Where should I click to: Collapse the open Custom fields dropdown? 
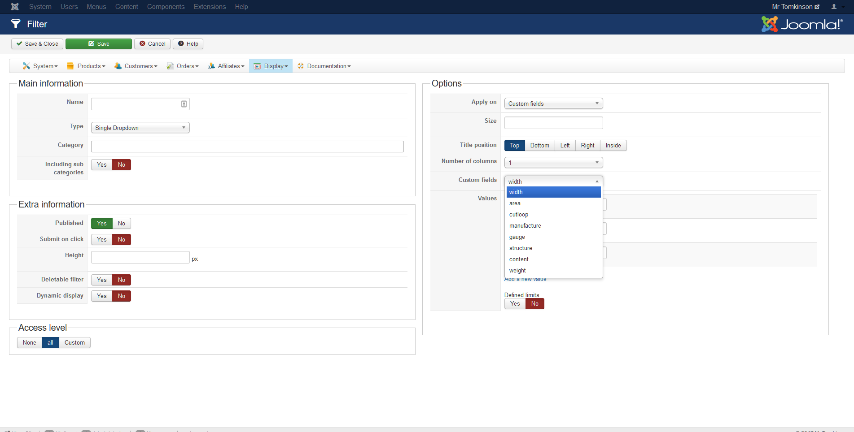click(554, 181)
